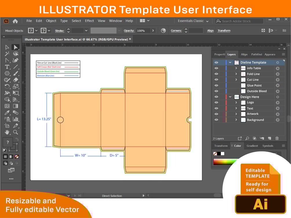Open the File menu

pyautogui.click(x=29, y=21)
